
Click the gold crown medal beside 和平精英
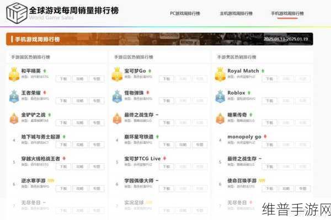click(14, 74)
